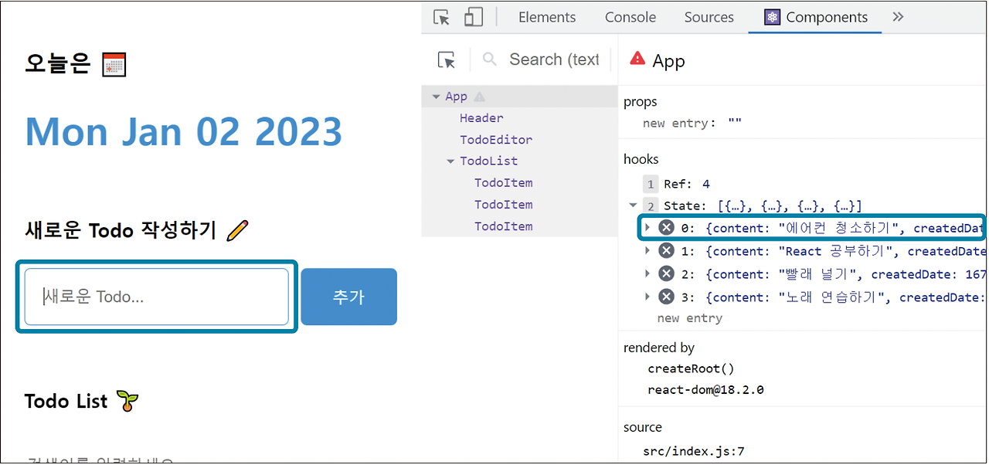Click the red warning icon beside App title
Screen dimensions: 989x465
637,59
